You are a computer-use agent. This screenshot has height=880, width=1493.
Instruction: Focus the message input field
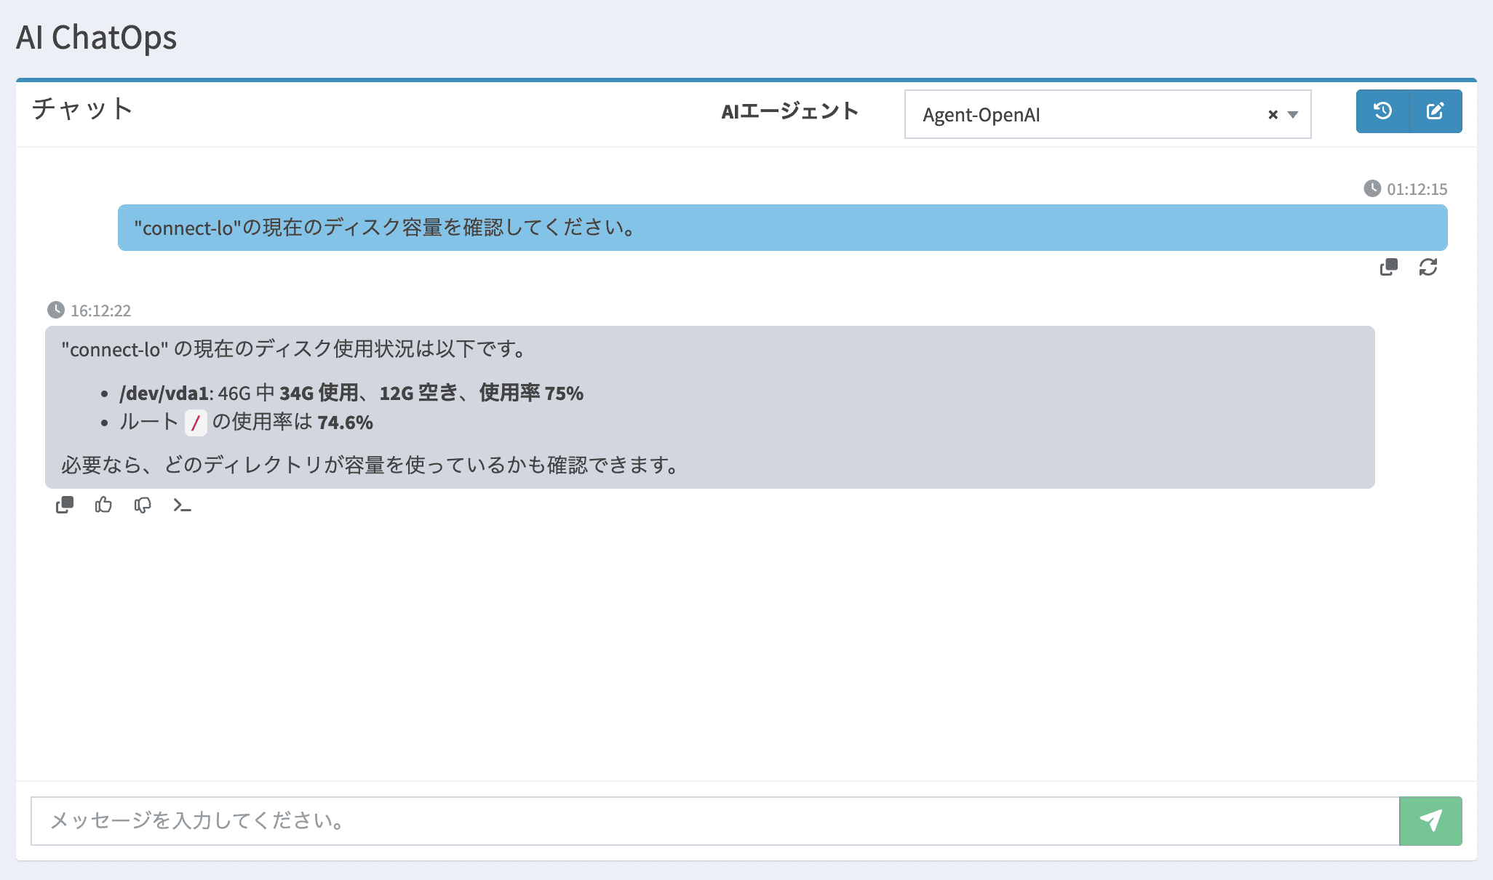(x=714, y=821)
